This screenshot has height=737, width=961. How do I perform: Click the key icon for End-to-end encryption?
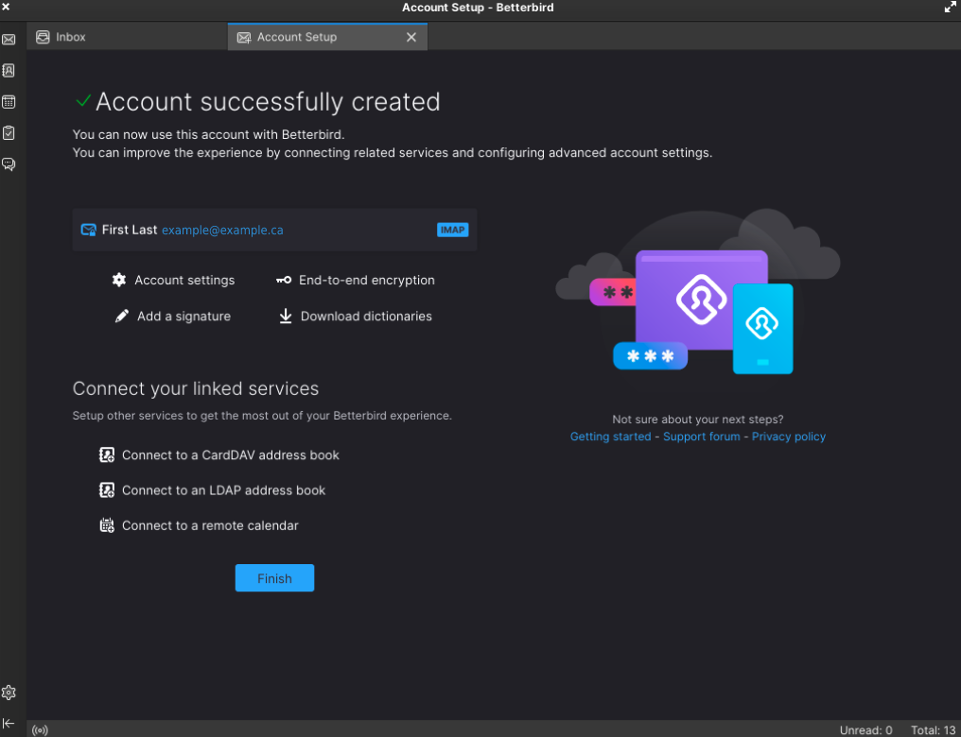(x=283, y=280)
